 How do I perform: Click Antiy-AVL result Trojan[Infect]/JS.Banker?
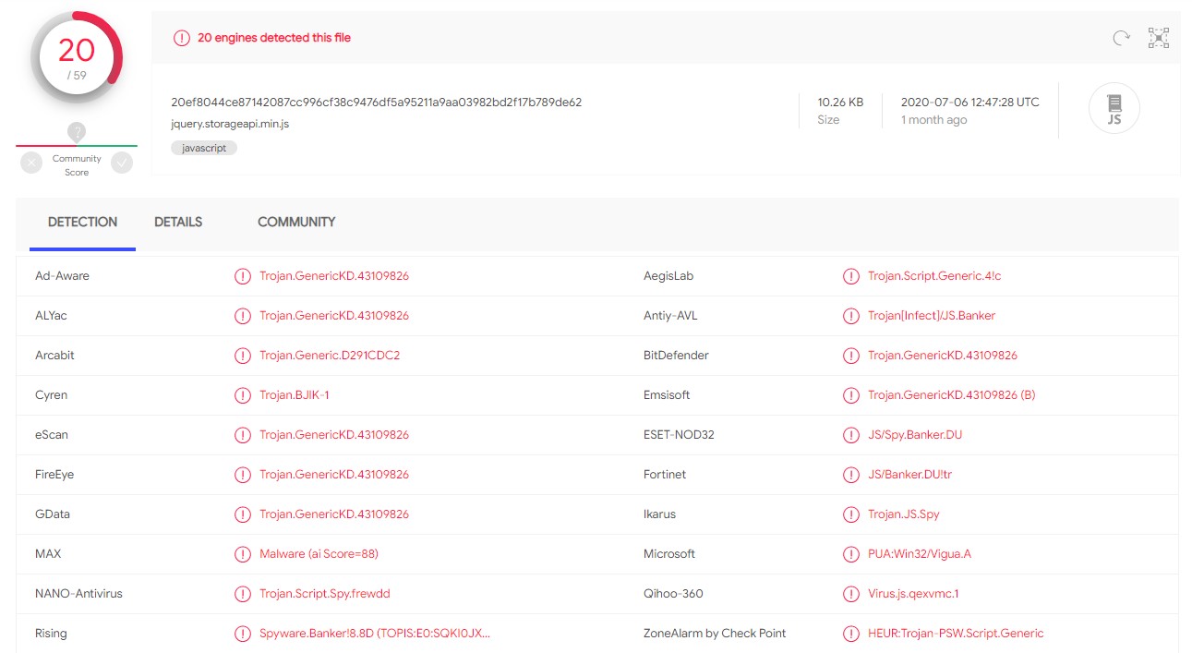[932, 316]
